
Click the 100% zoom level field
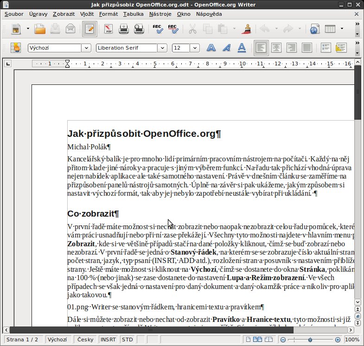[x=352, y=340]
